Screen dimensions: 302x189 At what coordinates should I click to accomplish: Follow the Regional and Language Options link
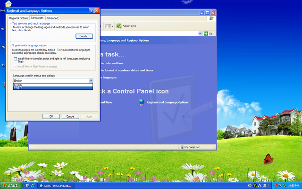[168, 103]
